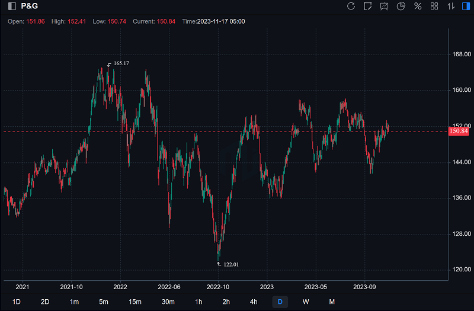The width and height of the screenshot is (474, 311).
Task: Open the chart presentation board icon
Action: click(x=385, y=6)
